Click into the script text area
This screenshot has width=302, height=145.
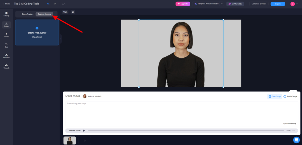(181, 114)
